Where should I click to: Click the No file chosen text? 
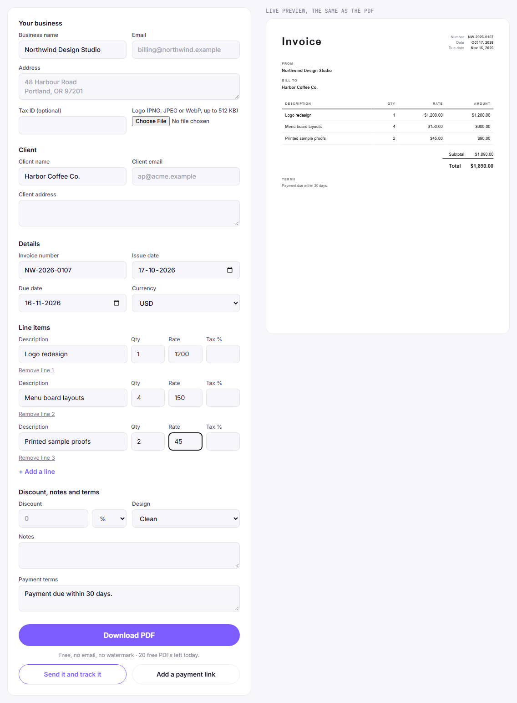[191, 121]
